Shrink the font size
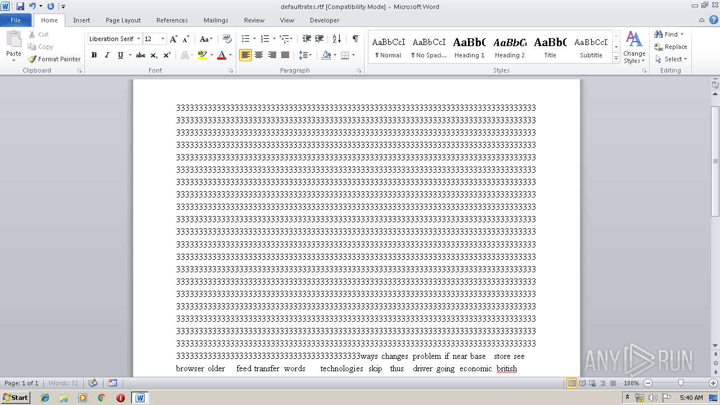Screen dimensions: 720x405 tap(186, 39)
